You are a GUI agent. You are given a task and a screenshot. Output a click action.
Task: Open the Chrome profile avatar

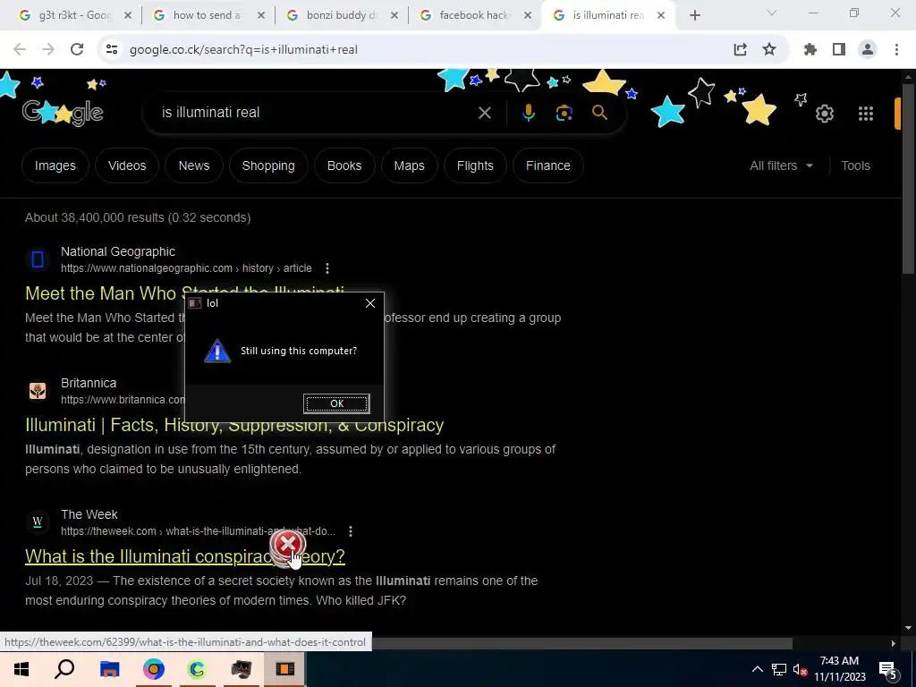click(868, 50)
